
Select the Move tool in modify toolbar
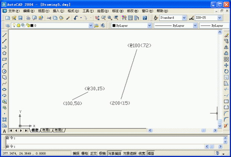226,65
